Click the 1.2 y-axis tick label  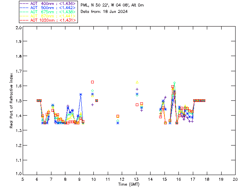click(19, 145)
